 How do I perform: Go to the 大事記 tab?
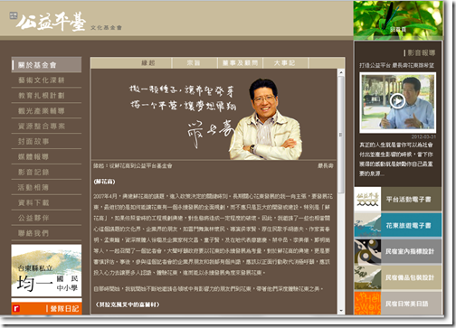(x=284, y=63)
